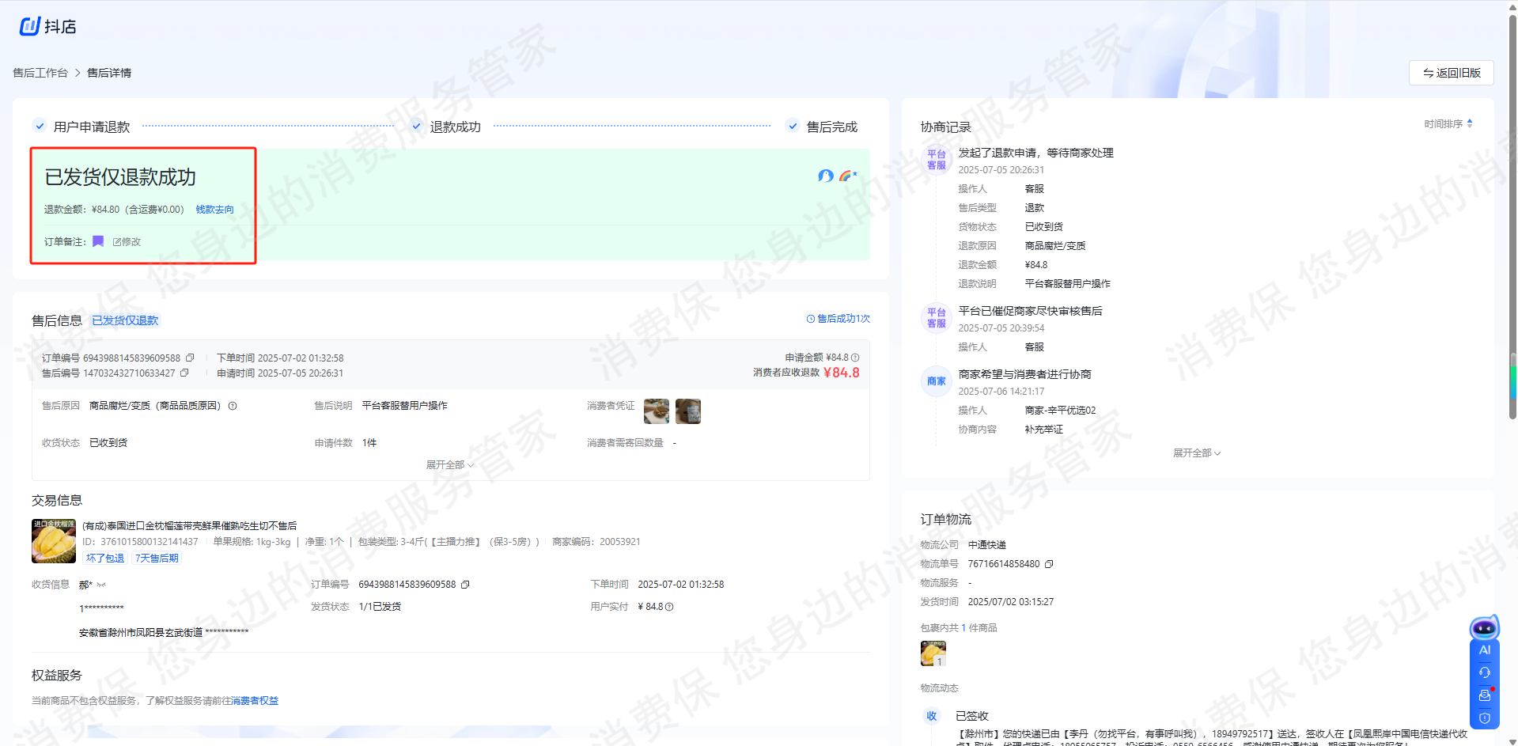Expand all after-sales info details
The image size is (1518, 746).
pyautogui.click(x=449, y=465)
